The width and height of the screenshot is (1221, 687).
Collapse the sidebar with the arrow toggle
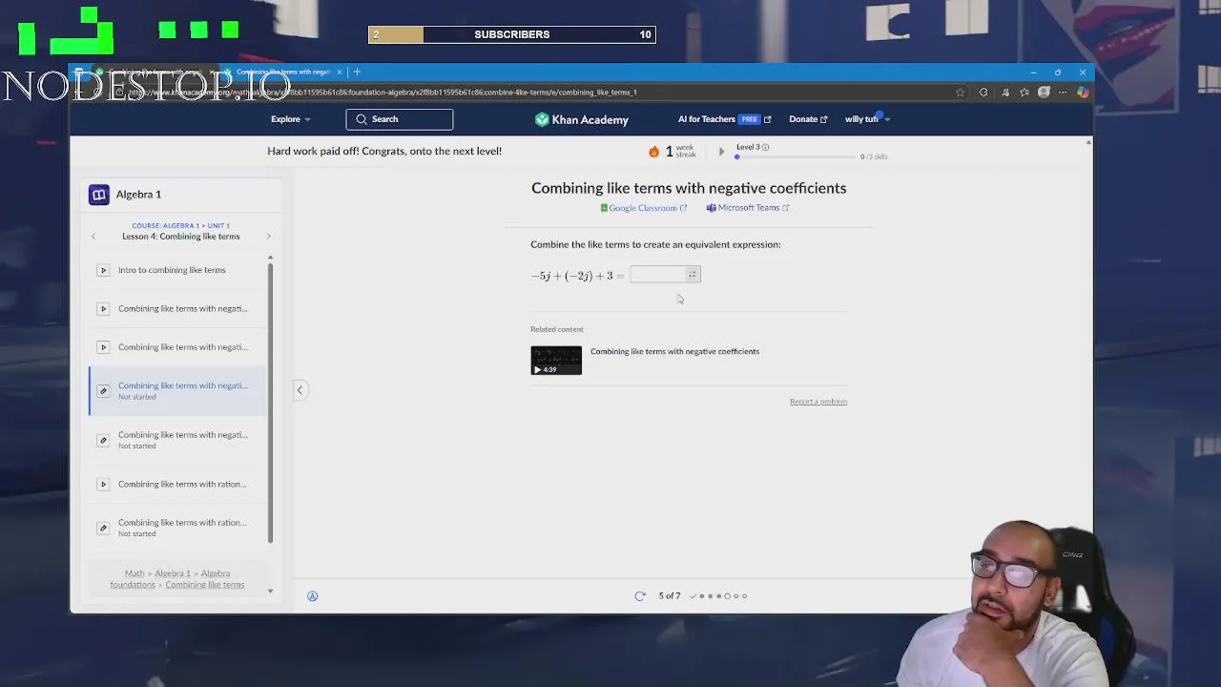pos(300,389)
